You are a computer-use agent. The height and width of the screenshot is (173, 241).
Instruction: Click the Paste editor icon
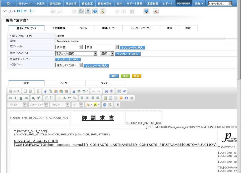56,91
